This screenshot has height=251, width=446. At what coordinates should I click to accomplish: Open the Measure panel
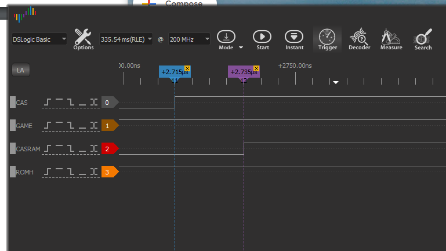pos(391,40)
